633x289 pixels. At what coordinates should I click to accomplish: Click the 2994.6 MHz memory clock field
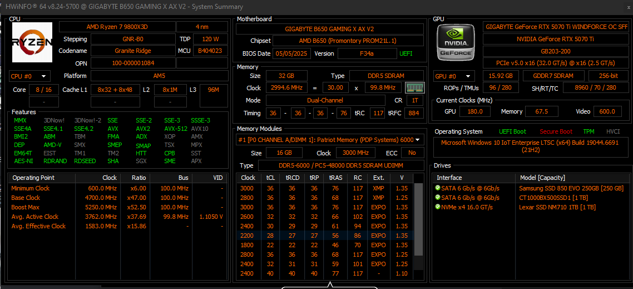pyautogui.click(x=286, y=88)
